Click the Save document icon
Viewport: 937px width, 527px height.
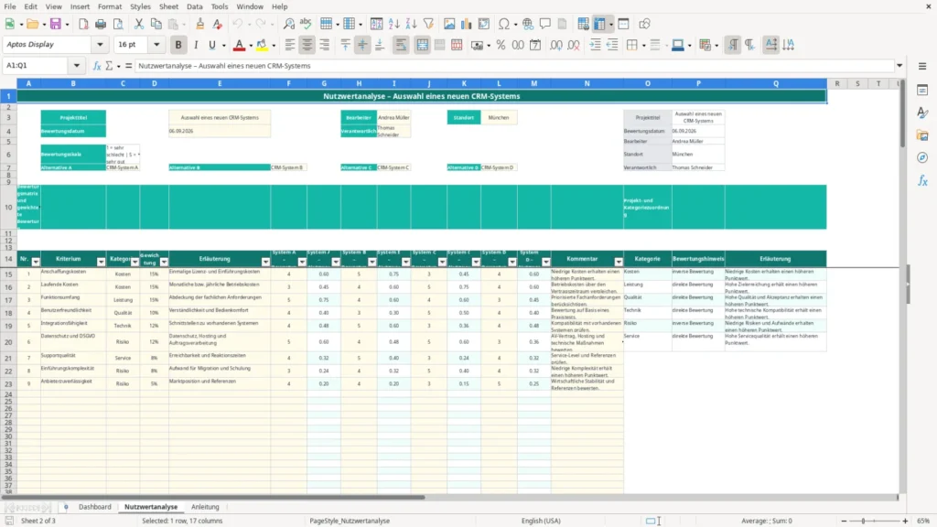point(56,24)
